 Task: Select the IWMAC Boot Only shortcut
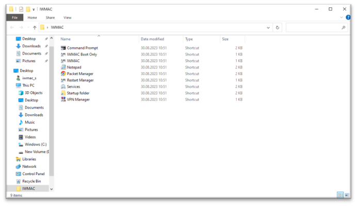82,55
